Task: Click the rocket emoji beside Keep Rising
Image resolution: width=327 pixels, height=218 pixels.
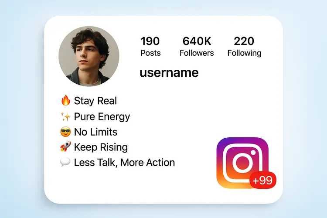Action: (x=65, y=146)
